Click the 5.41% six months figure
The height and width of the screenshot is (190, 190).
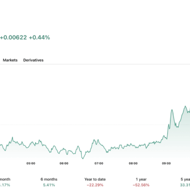pyautogui.click(x=49, y=185)
